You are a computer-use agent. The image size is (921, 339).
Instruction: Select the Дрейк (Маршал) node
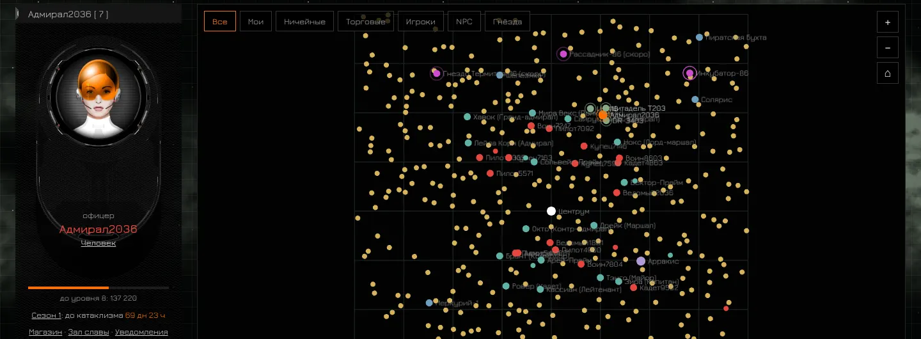point(594,225)
